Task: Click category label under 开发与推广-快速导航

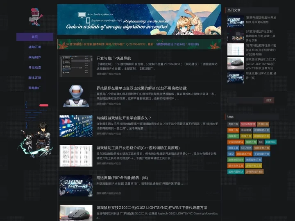Action: tap(109, 74)
